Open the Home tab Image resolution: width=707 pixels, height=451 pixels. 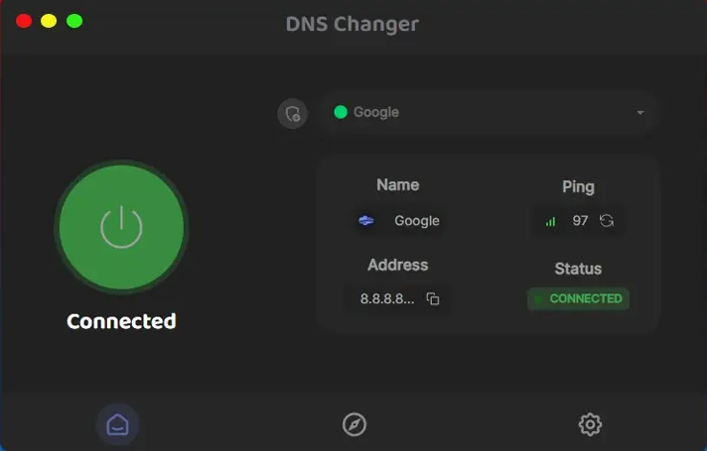pos(117,424)
